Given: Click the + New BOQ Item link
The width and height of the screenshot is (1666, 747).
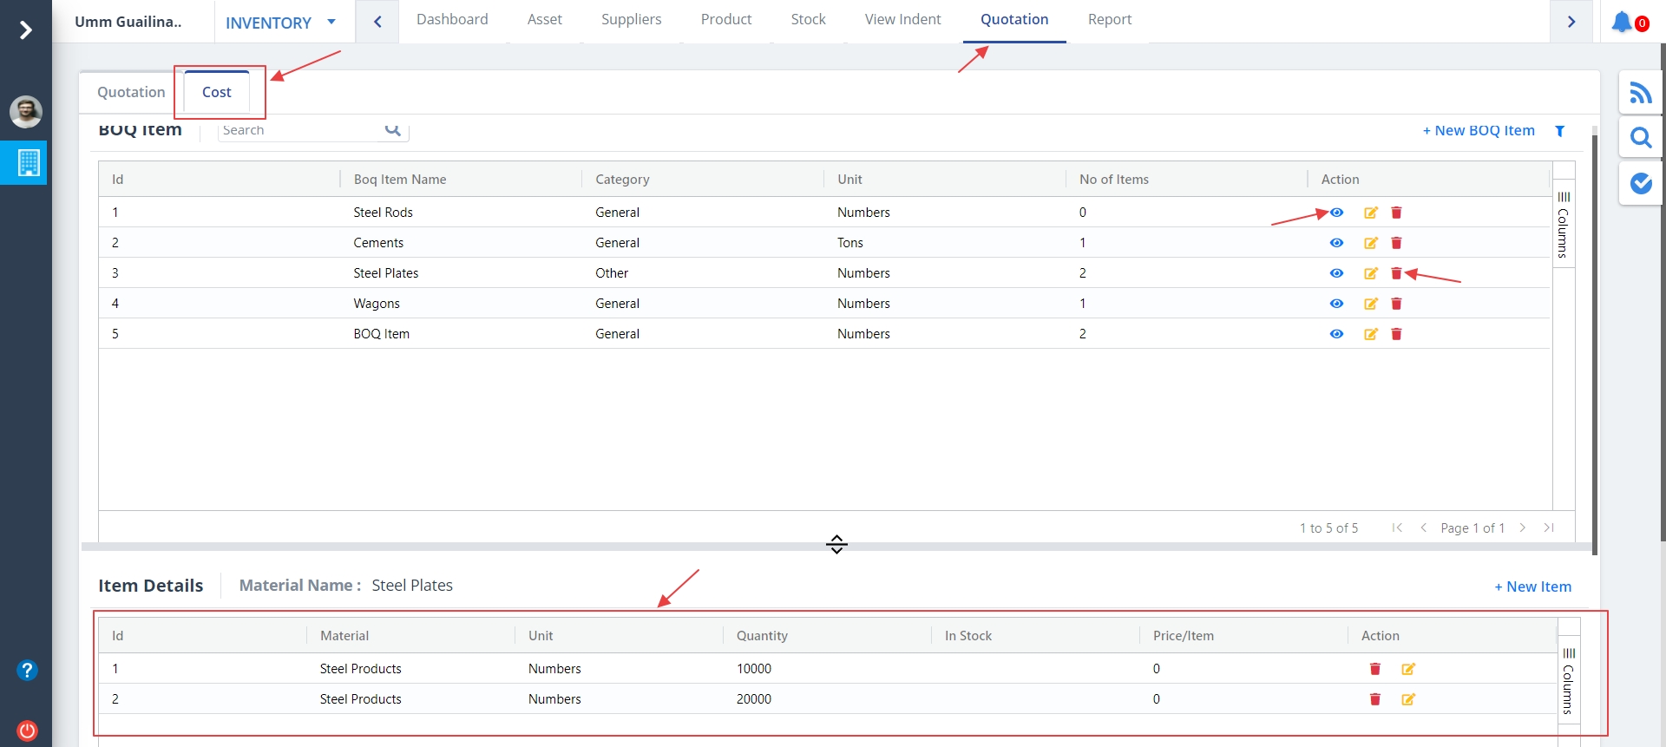Looking at the screenshot, I should tap(1478, 130).
